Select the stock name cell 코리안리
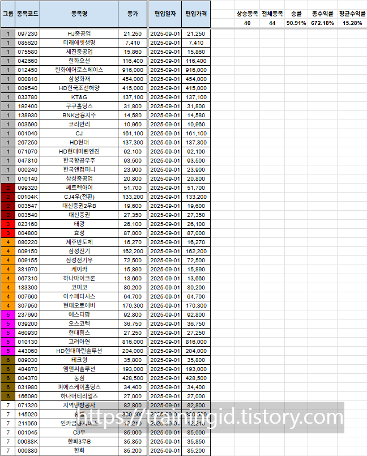Screen dimensions: 367x456 [x=79, y=124]
